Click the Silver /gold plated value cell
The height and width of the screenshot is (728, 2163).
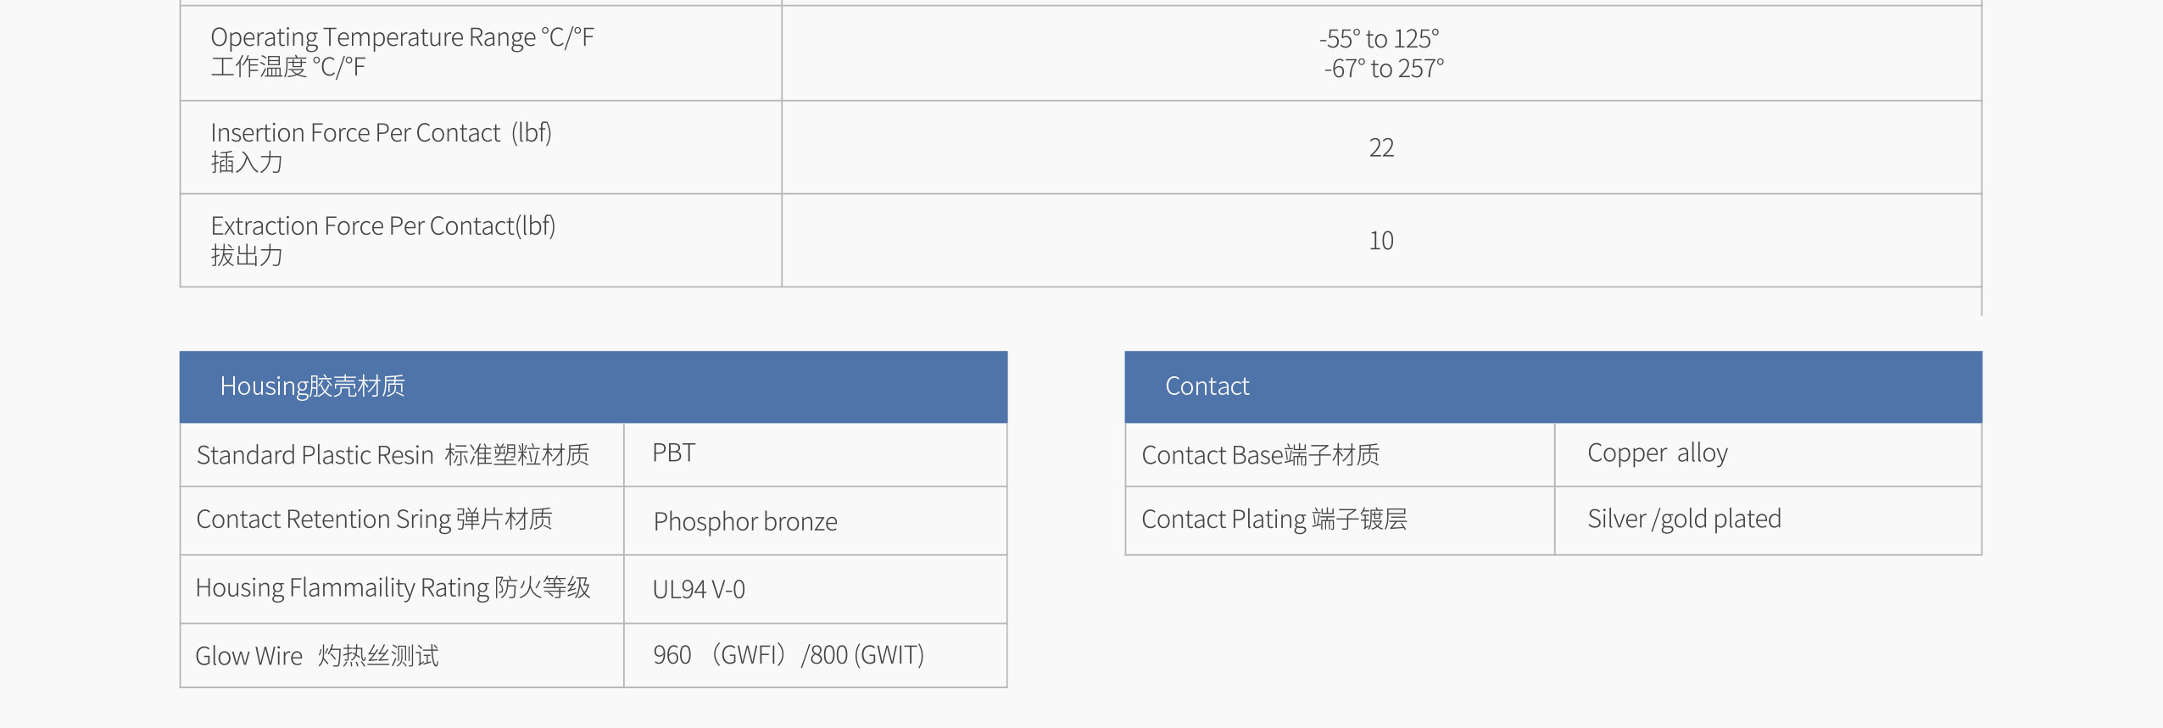point(1768,520)
